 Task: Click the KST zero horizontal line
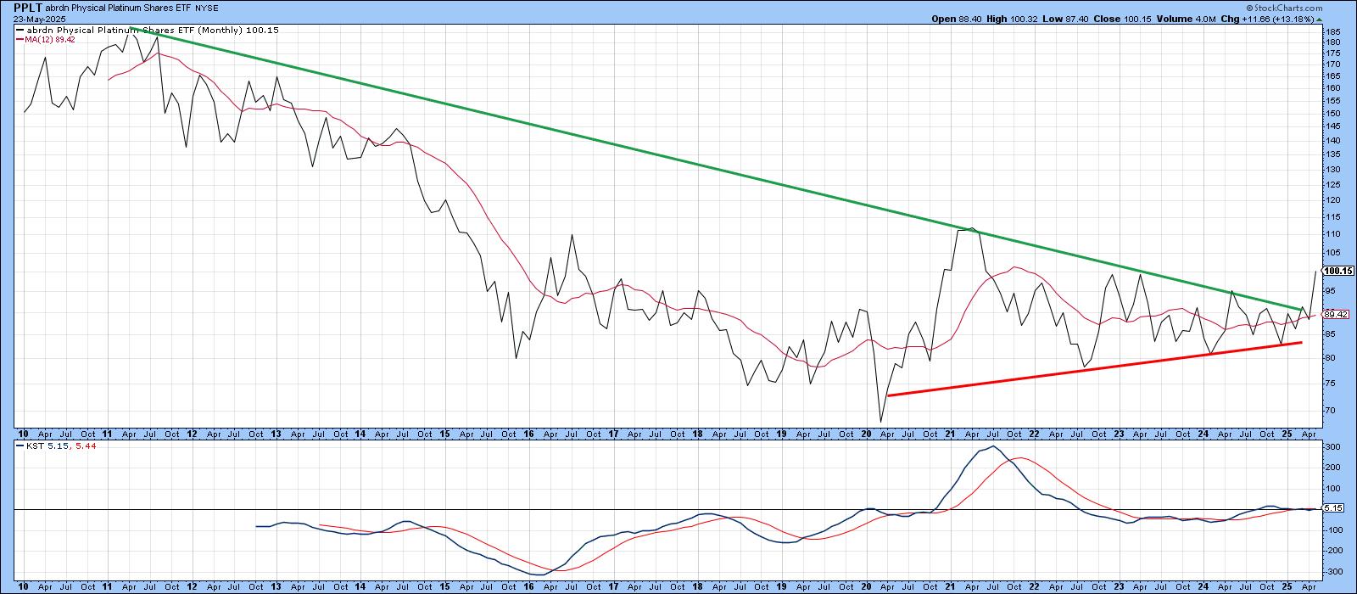[670, 509]
